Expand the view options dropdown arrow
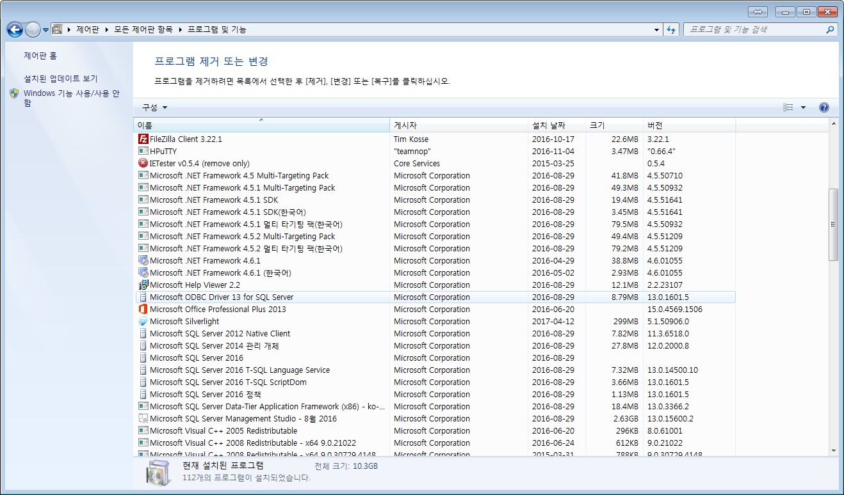Viewport: 844px width, 495px height. (803, 107)
